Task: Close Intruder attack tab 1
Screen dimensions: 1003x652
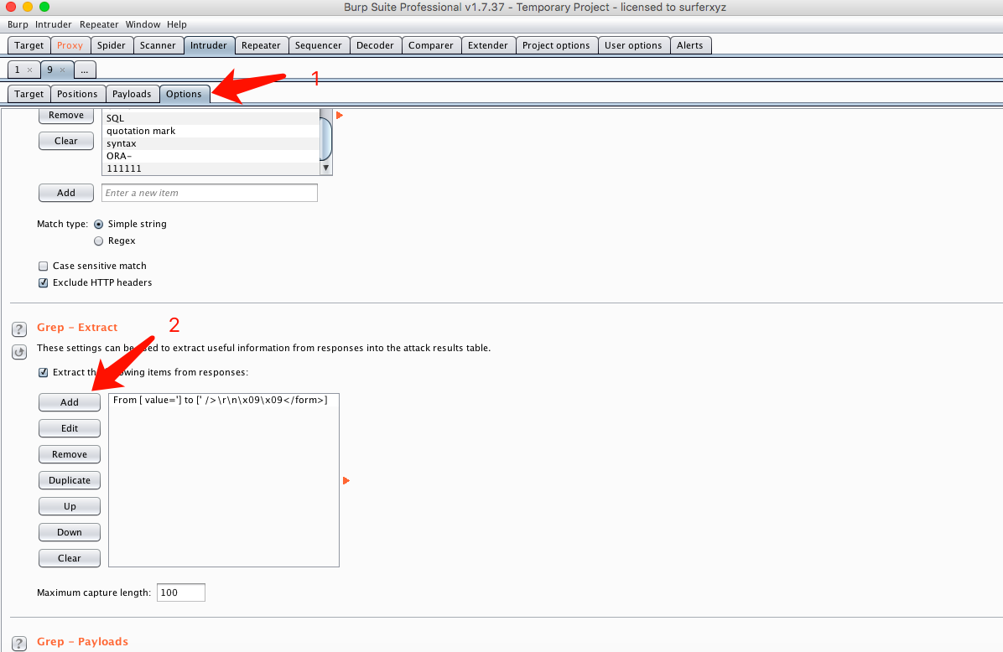Action: coord(29,70)
